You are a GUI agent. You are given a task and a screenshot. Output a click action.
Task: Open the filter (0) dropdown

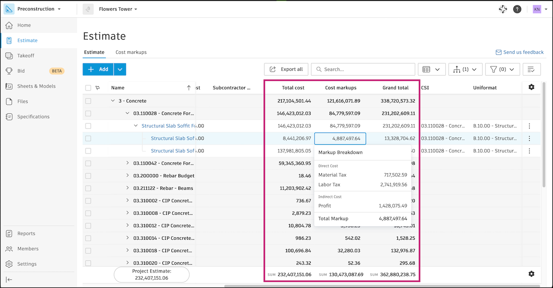tap(502, 69)
